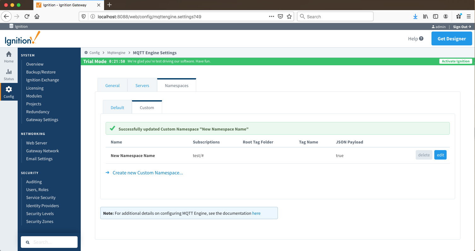Open the Library bookmarks icon
Image resolution: width=475 pixels, height=251 pixels.
point(425,16)
